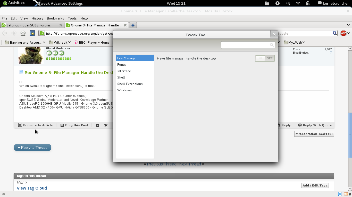This screenshot has height=197, width=352.
Task: Expand list all tabs dropdown
Action: click(x=348, y=25)
